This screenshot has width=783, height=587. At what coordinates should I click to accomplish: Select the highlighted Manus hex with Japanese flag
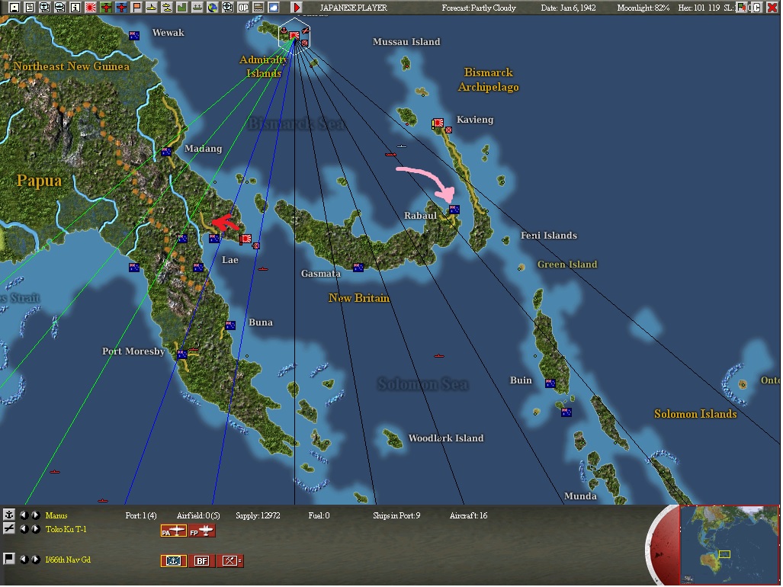(294, 35)
